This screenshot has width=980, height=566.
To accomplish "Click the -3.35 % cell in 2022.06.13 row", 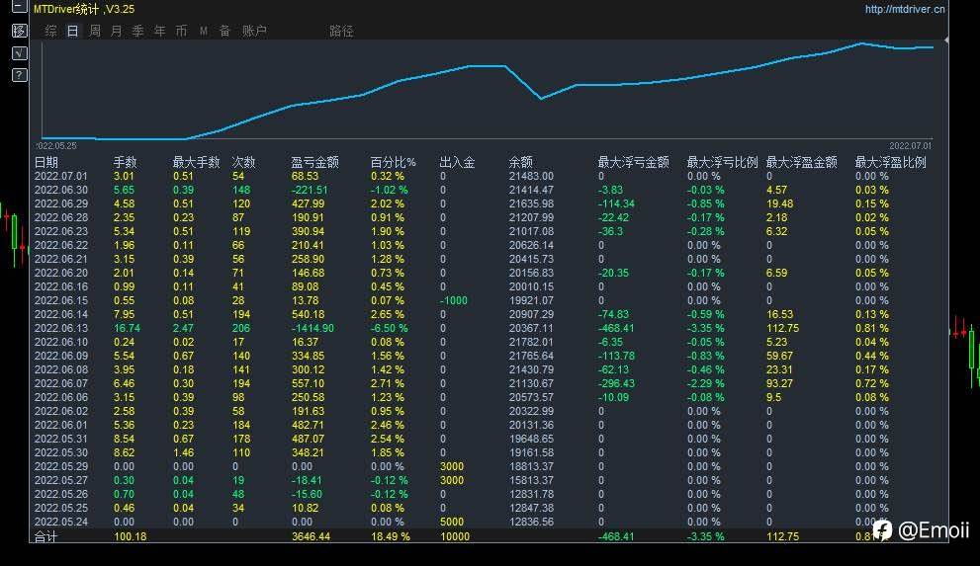I will point(706,328).
